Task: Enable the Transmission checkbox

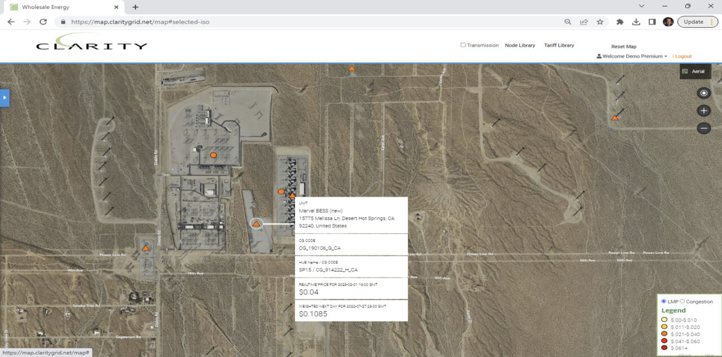Action: [463, 45]
